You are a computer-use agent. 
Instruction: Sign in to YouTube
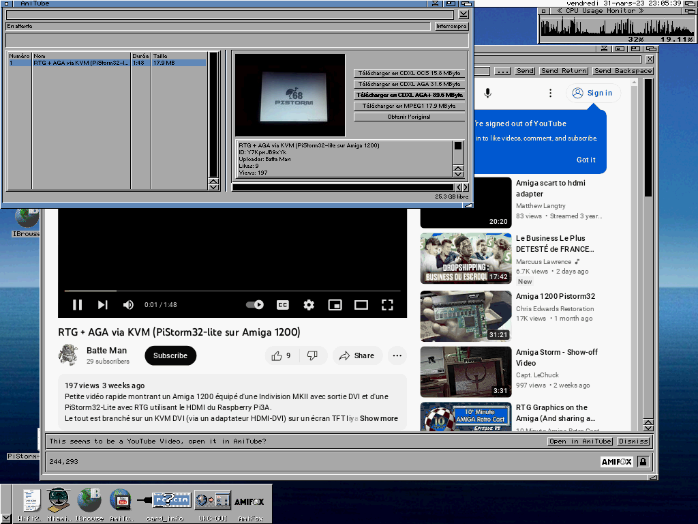click(x=593, y=93)
